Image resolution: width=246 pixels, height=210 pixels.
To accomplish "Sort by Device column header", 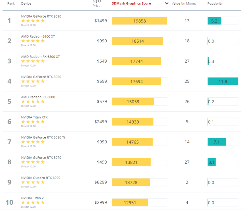I will tap(26, 3).
